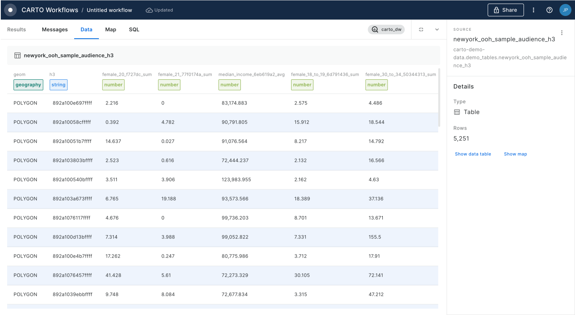This screenshot has height=315, width=575.
Task: Click the Show data table link
Action: click(x=473, y=154)
